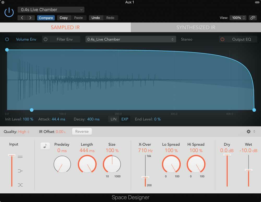Click the Predelay knob

[62, 164]
